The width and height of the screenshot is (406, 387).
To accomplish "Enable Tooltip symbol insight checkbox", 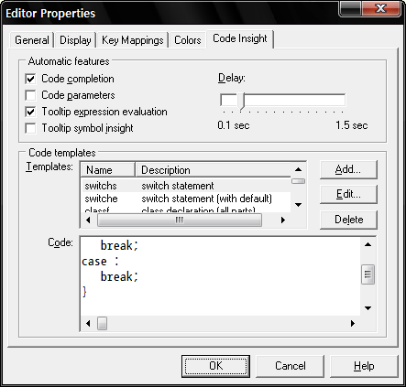I will pos(30,128).
